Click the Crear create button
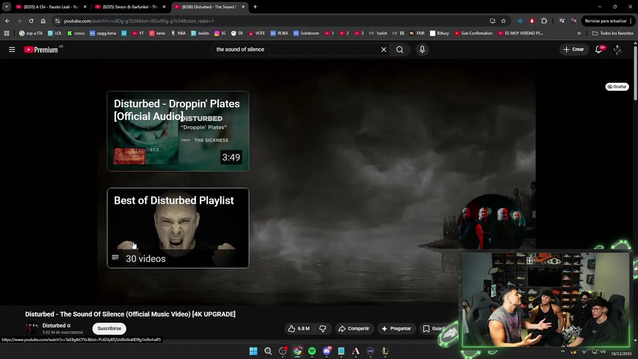638x359 pixels. coord(573,49)
